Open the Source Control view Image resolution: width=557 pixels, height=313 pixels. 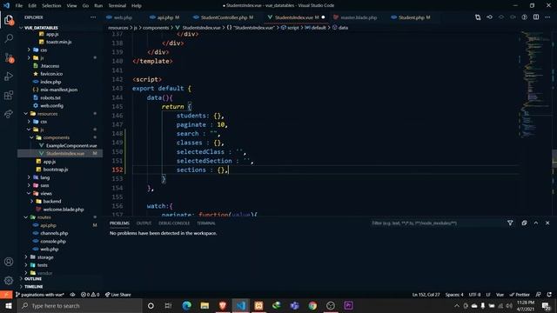(9, 57)
